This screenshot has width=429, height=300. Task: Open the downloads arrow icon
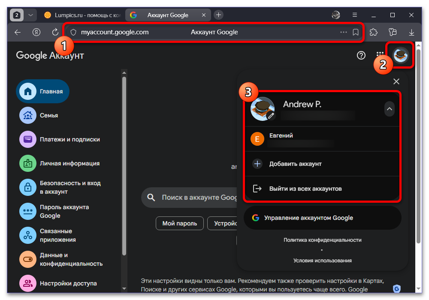click(x=411, y=33)
